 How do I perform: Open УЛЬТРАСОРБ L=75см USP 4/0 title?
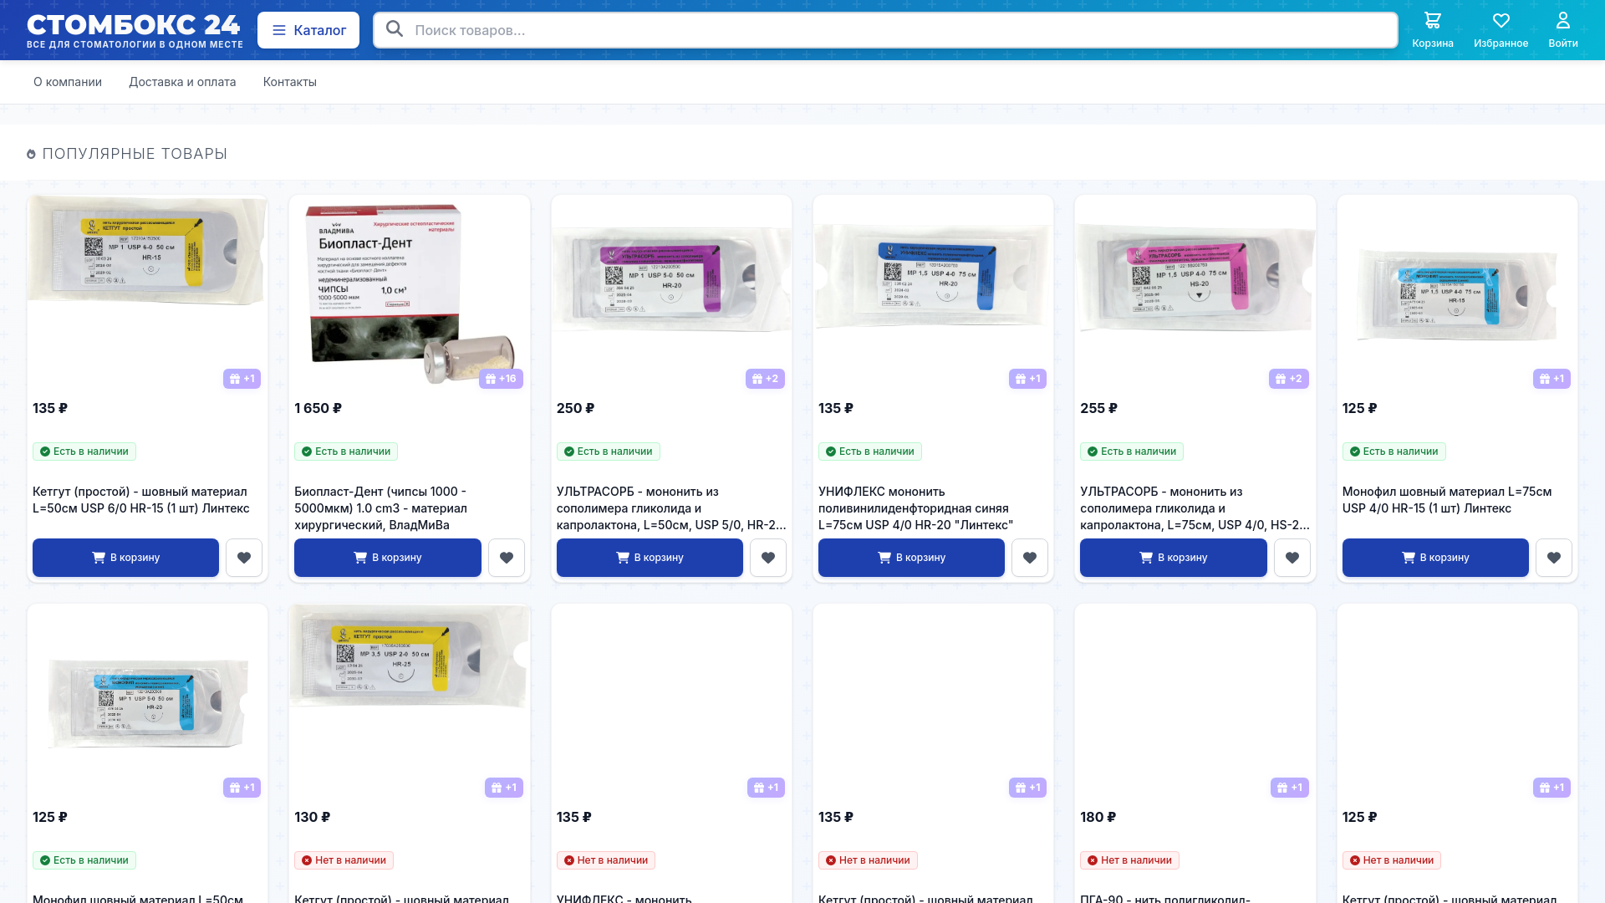1195,508
